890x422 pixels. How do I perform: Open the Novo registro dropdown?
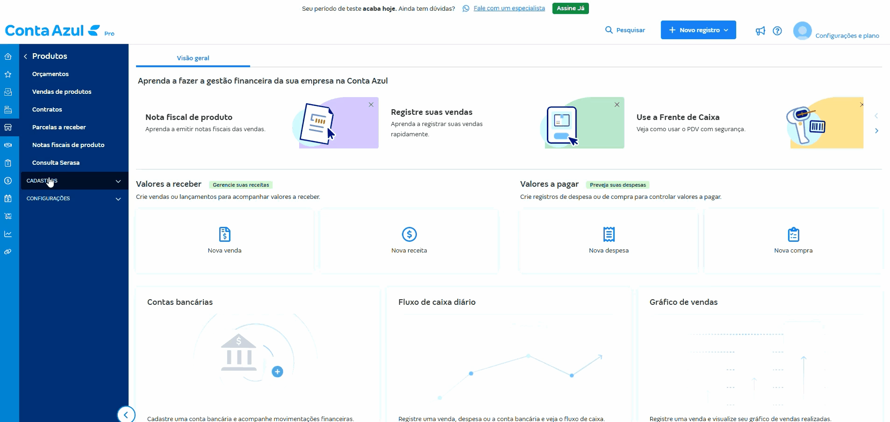[698, 30]
